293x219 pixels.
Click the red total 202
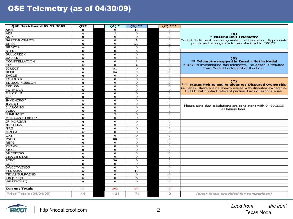pos(115,189)
